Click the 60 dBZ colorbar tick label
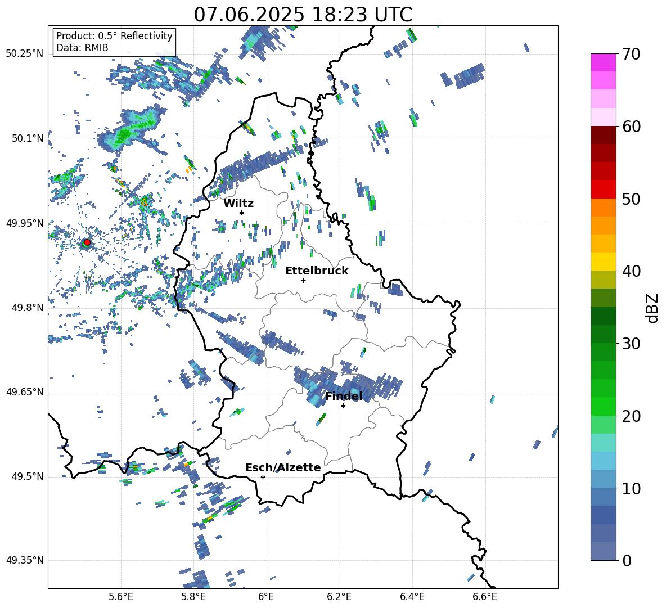 tap(631, 127)
